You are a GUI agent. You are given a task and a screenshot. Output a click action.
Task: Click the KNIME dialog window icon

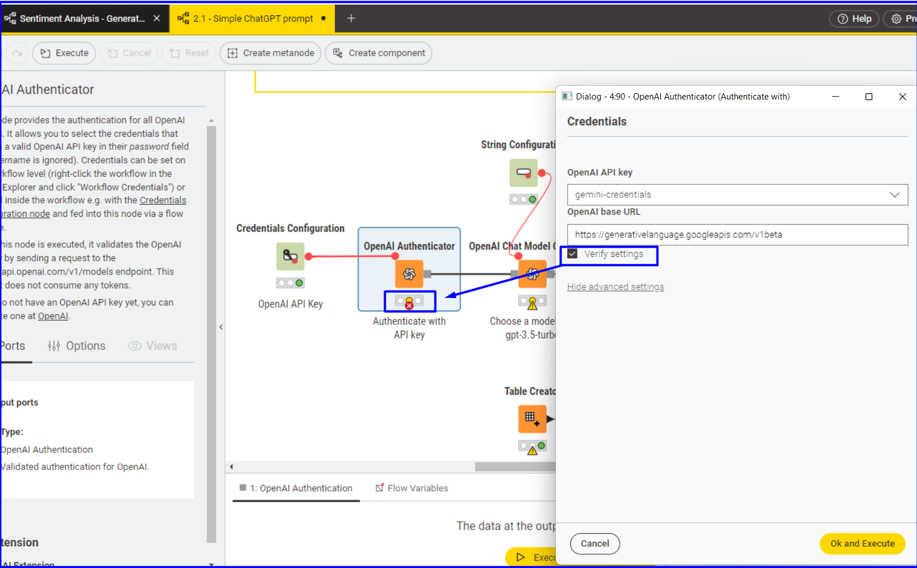(567, 96)
